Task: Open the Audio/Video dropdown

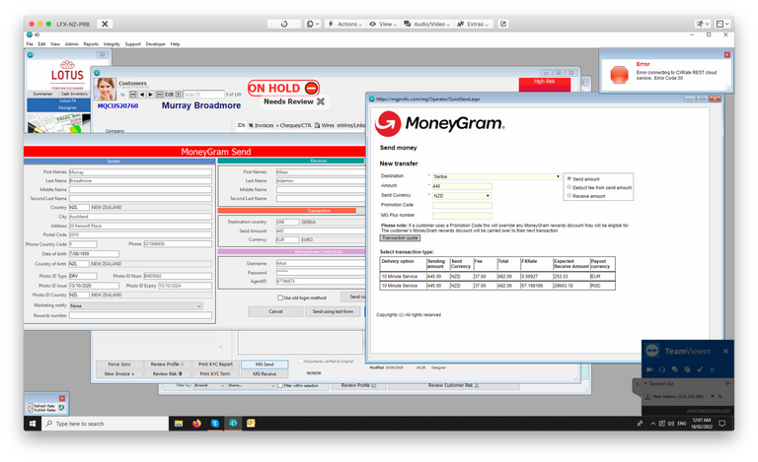Action: tap(426, 24)
